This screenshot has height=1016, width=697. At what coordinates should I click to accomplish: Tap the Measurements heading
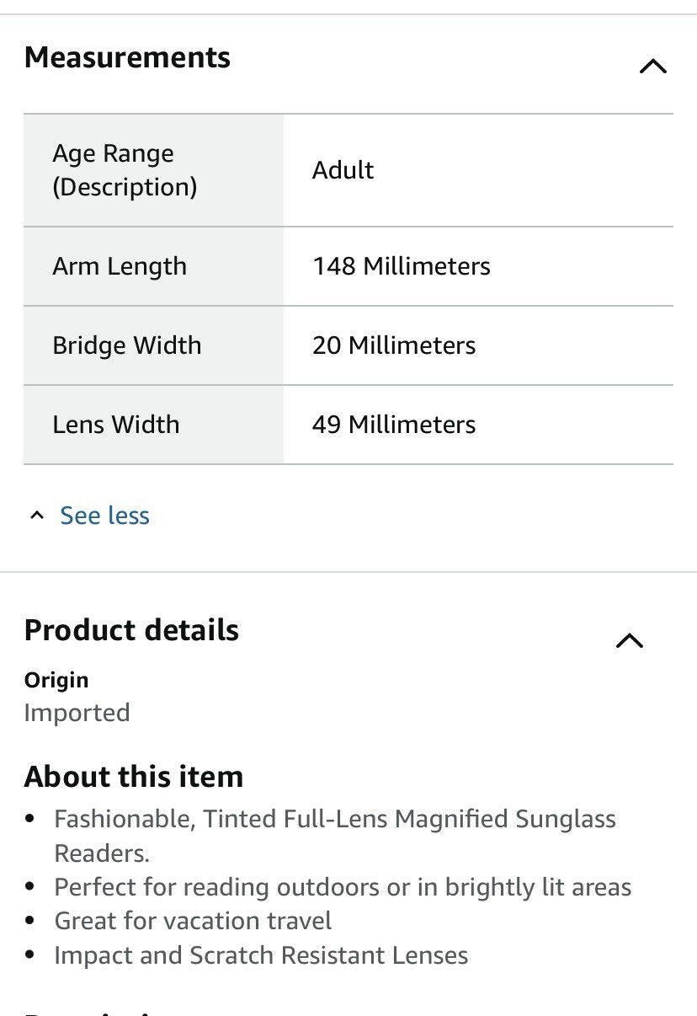127,57
